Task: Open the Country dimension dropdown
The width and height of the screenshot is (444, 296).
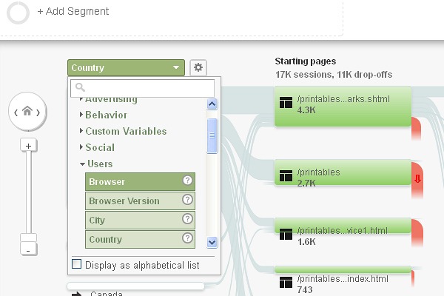Action: point(126,67)
